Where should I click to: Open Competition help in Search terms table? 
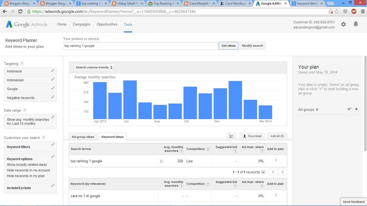[x=208, y=149]
